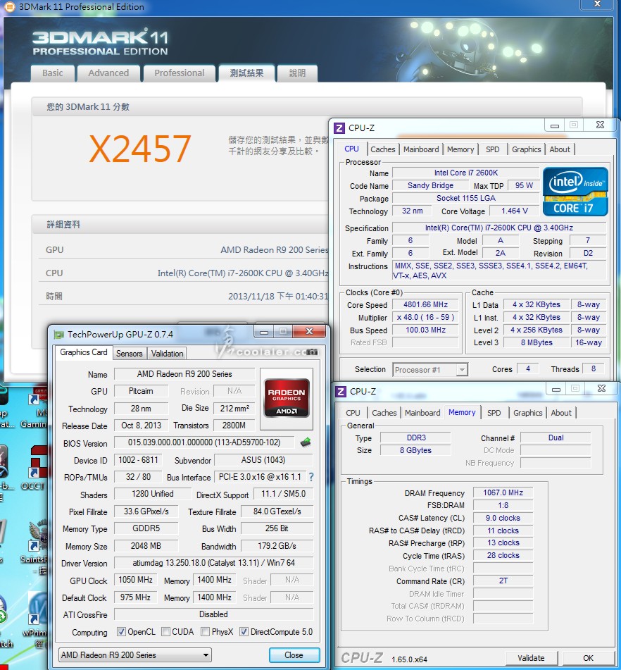Open the 說明 tab in 3DMark
621x670 pixels.
(x=297, y=73)
